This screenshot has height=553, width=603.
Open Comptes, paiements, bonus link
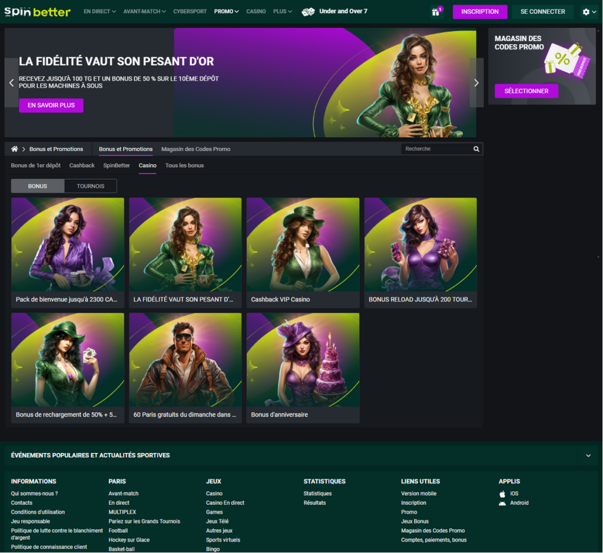[434, 540]
